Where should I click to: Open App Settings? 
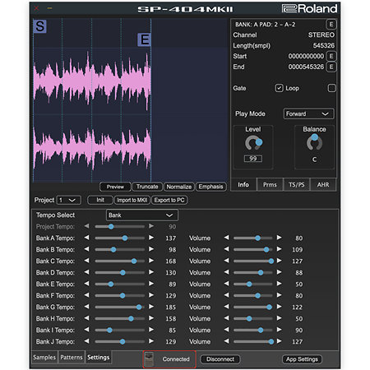[x=302, y=359]
